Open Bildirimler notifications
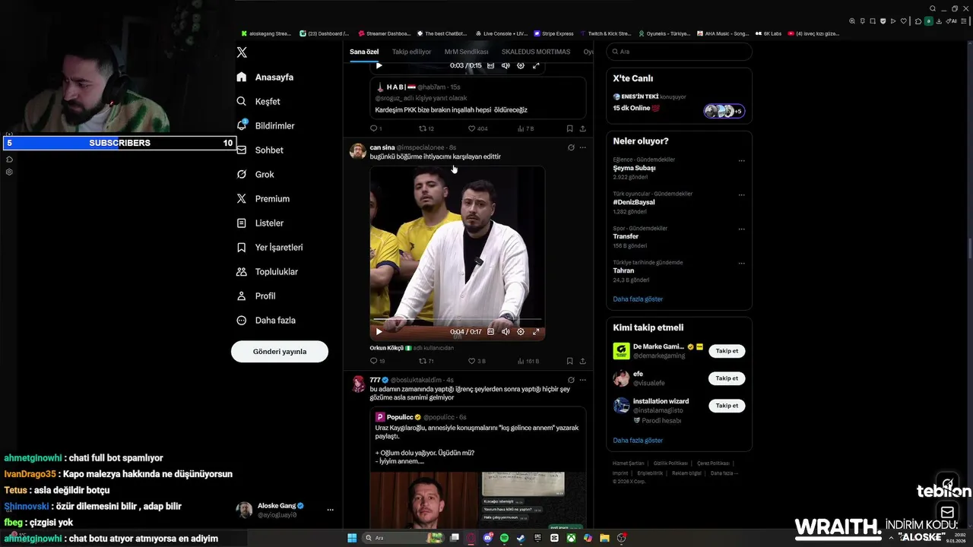The image size is (973, 547). coord(265,125)
